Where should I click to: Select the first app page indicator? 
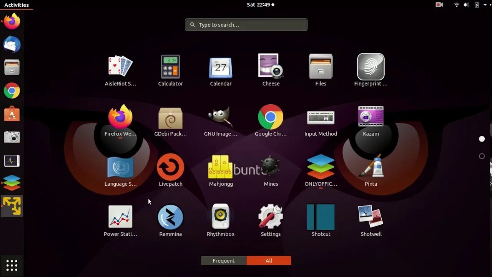pos(482,139)
